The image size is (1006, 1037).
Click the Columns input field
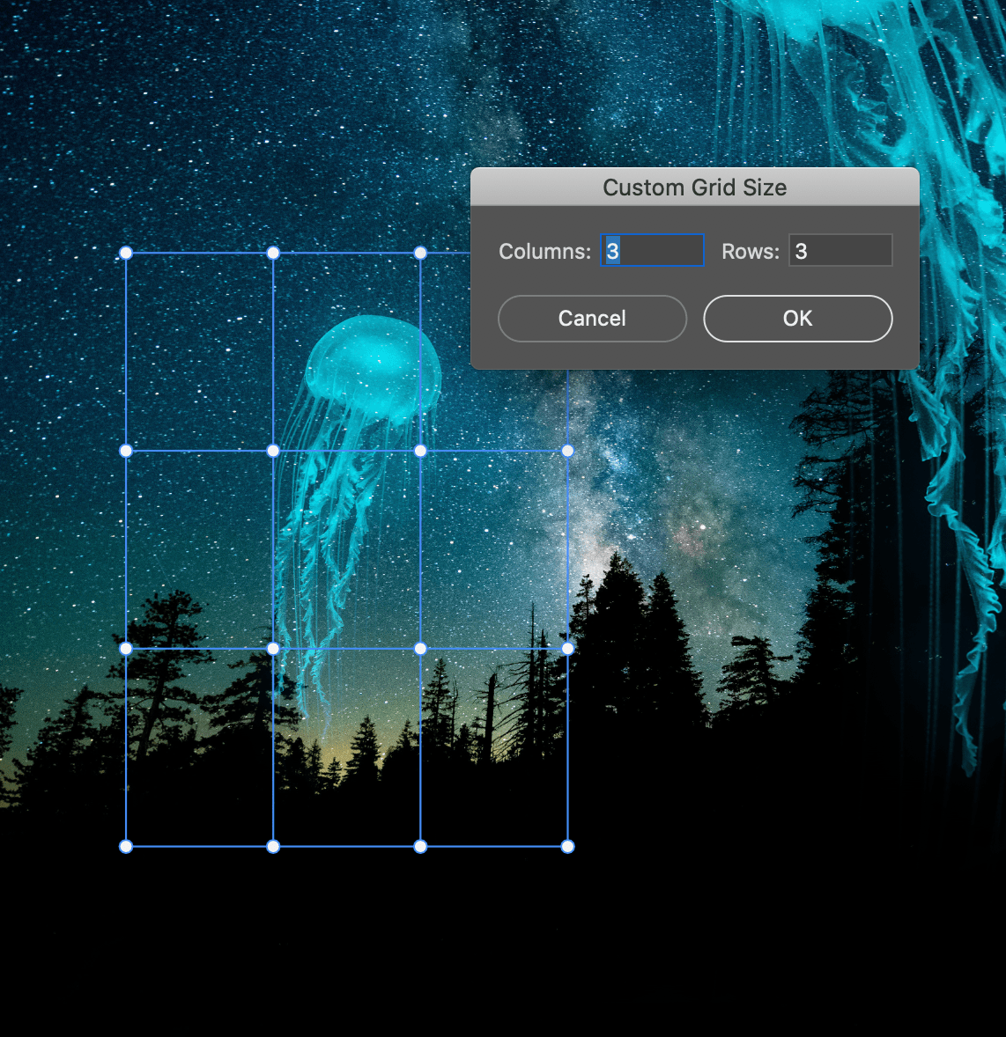pyautogui.click(x=652, y=251)
